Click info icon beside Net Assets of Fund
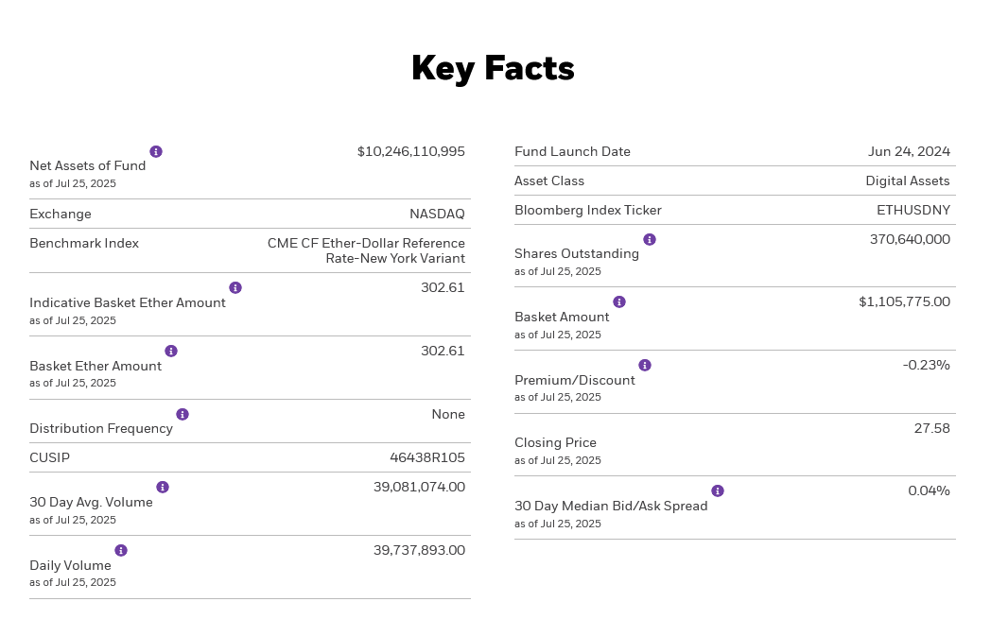991x619 pixels. pyautogui.click(x=156, y=151)
